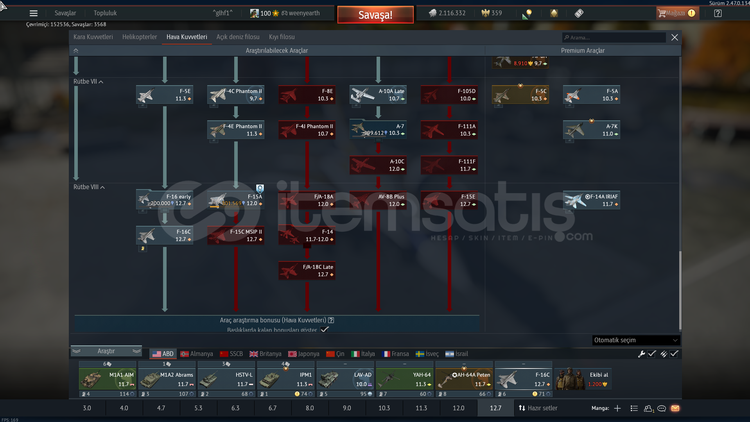Open the glowing mail envelope icon
Screen dimensions: 750x422
pos(675,408)
